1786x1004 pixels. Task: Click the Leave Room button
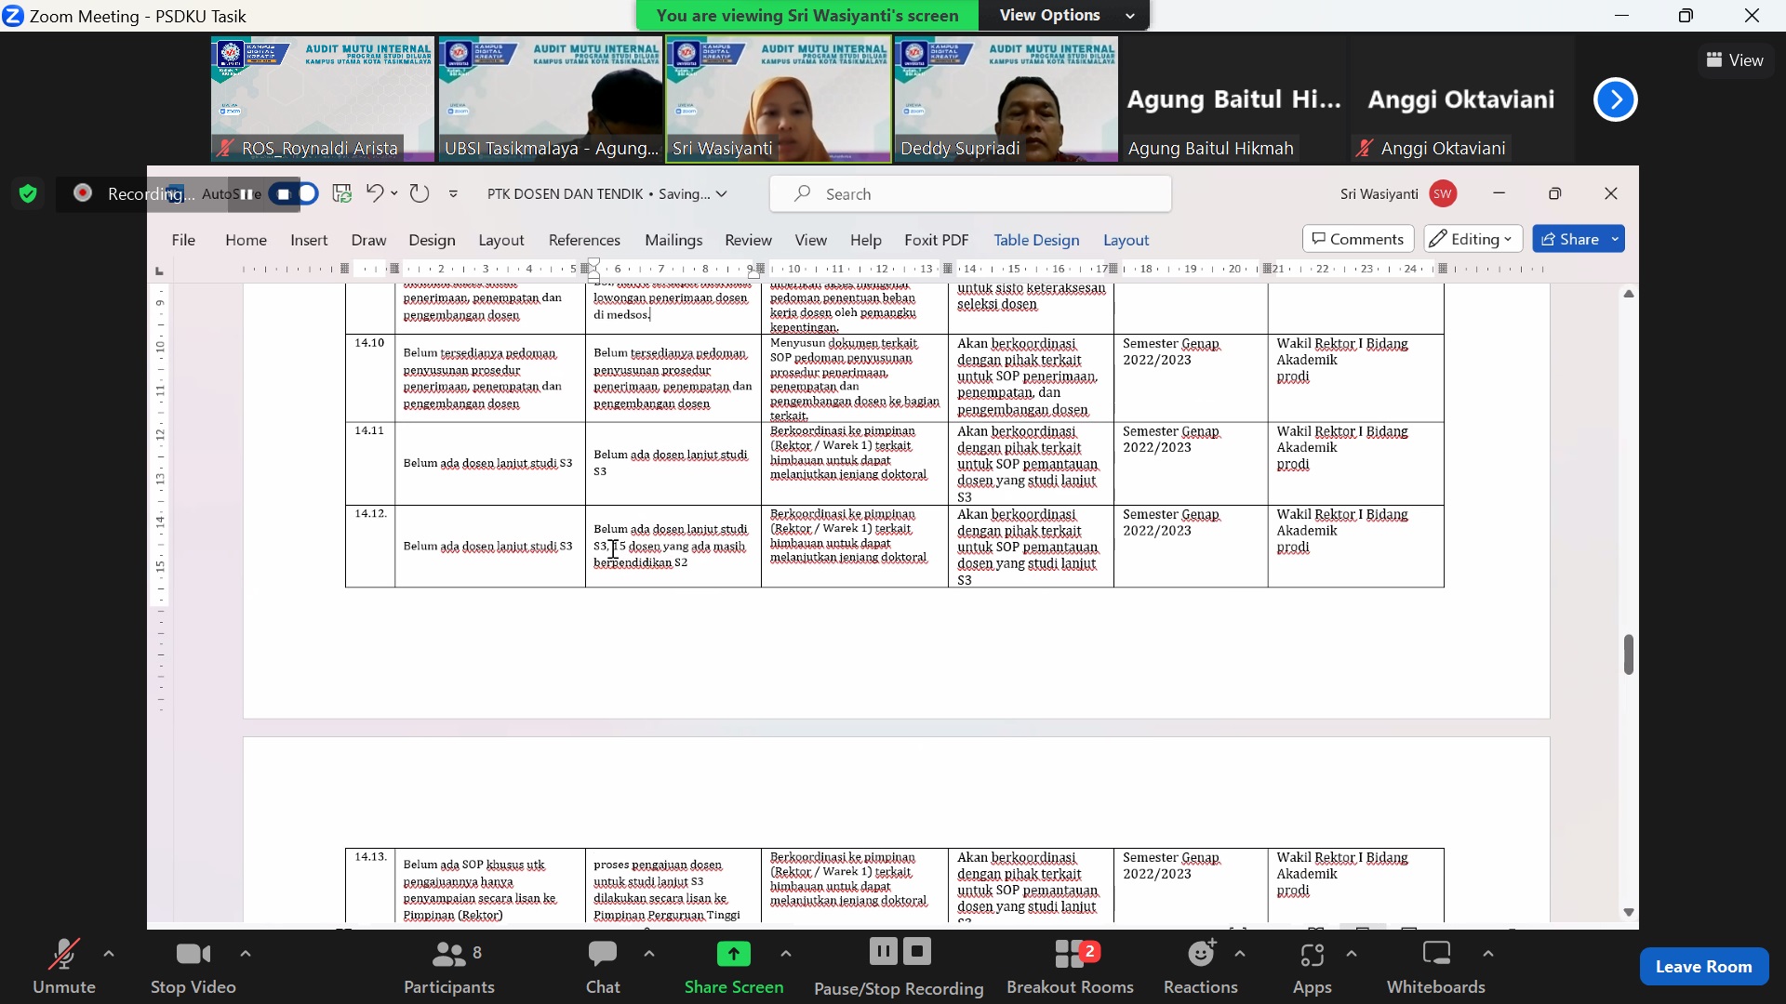pyautogui.click(x=1703, y=967)
